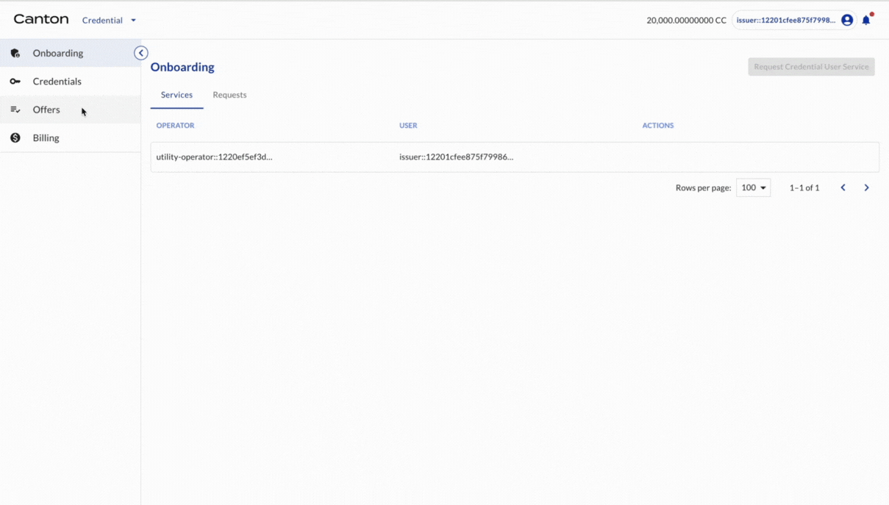This screenshot has height=505, width=889.
Task: Switch to the Requests tab
Action: tap(229, 95)
